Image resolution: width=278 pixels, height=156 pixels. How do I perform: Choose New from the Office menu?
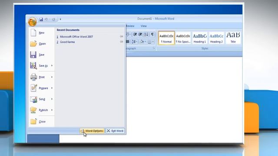point(41,33)
